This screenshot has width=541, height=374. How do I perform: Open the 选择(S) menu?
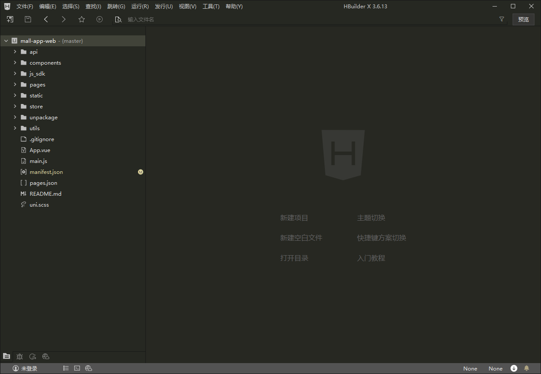71,7
